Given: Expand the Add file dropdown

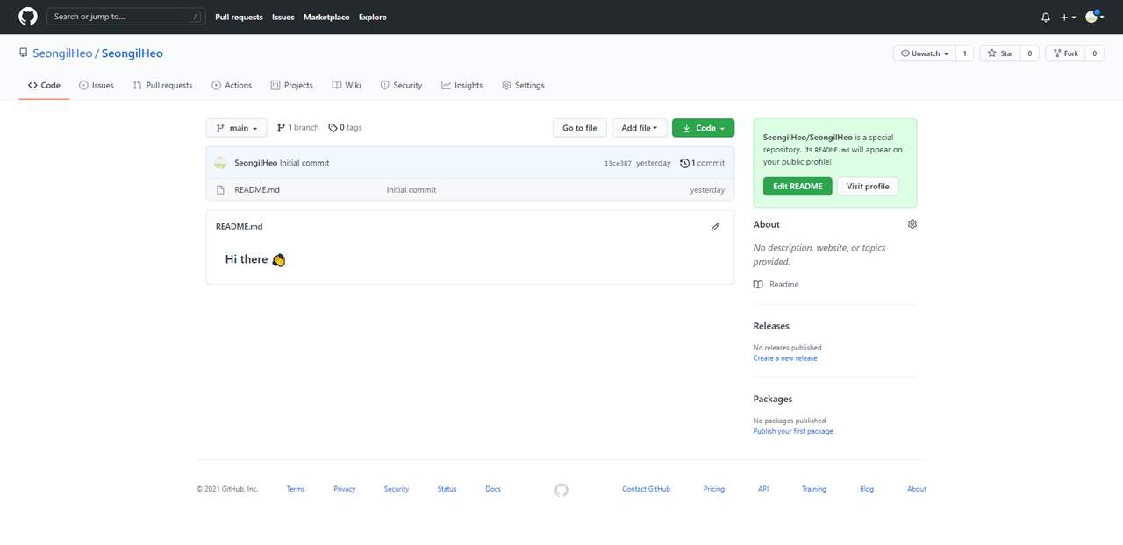Looking at the screenshot, I should pos(640,128).
